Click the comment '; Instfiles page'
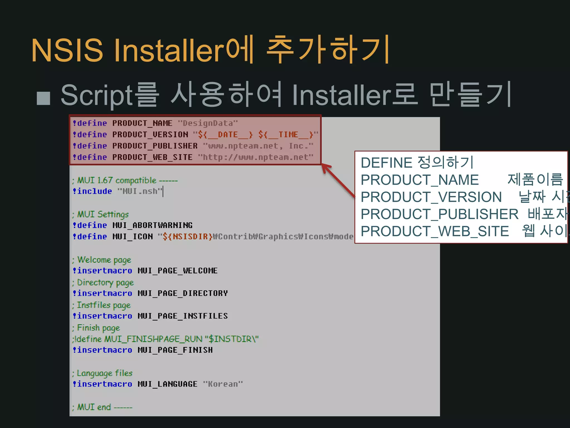The width and height of the screenshot is (570, 428). click(101, 305)
